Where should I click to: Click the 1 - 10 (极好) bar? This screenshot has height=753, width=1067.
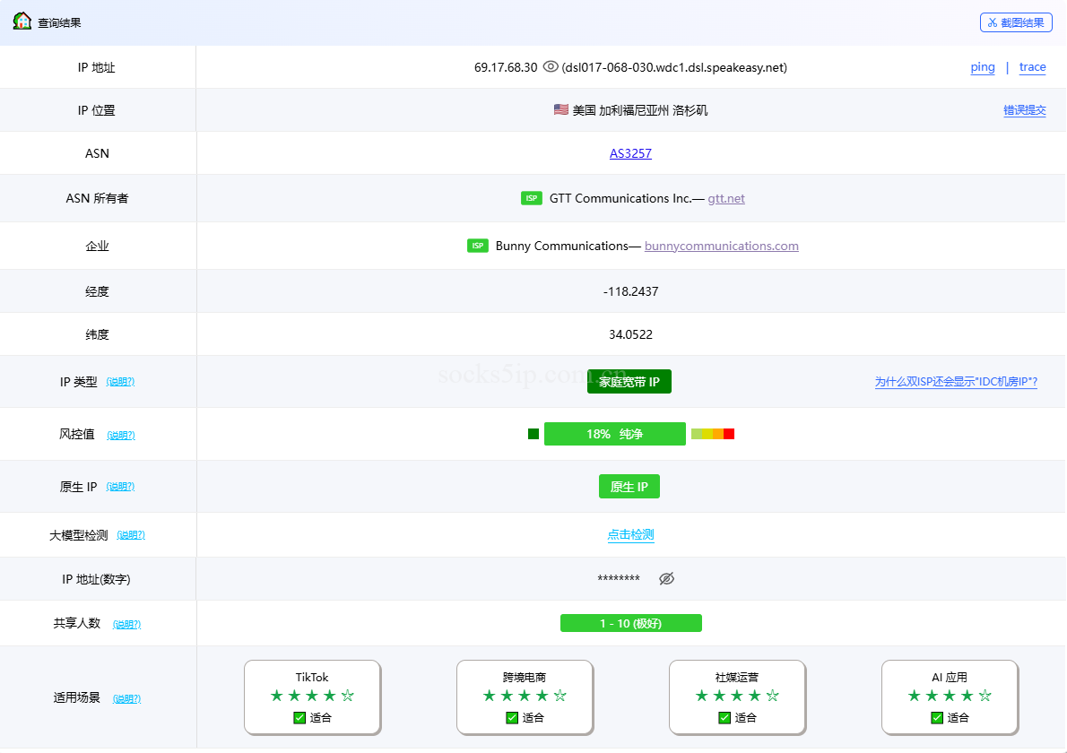pyautogui.click(x=631, y=623)
